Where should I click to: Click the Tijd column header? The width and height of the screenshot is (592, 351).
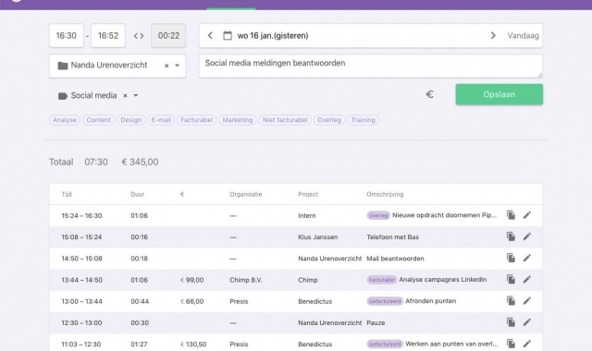67,195
